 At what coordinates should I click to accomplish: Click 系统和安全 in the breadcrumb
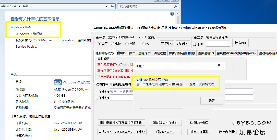pyautogui.click(x=9, y=6)
